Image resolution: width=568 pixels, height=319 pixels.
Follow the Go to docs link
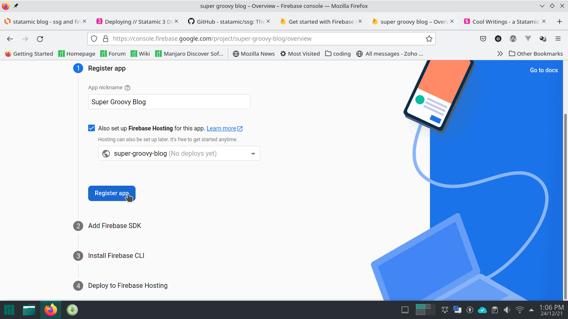(x=544, y=70)
